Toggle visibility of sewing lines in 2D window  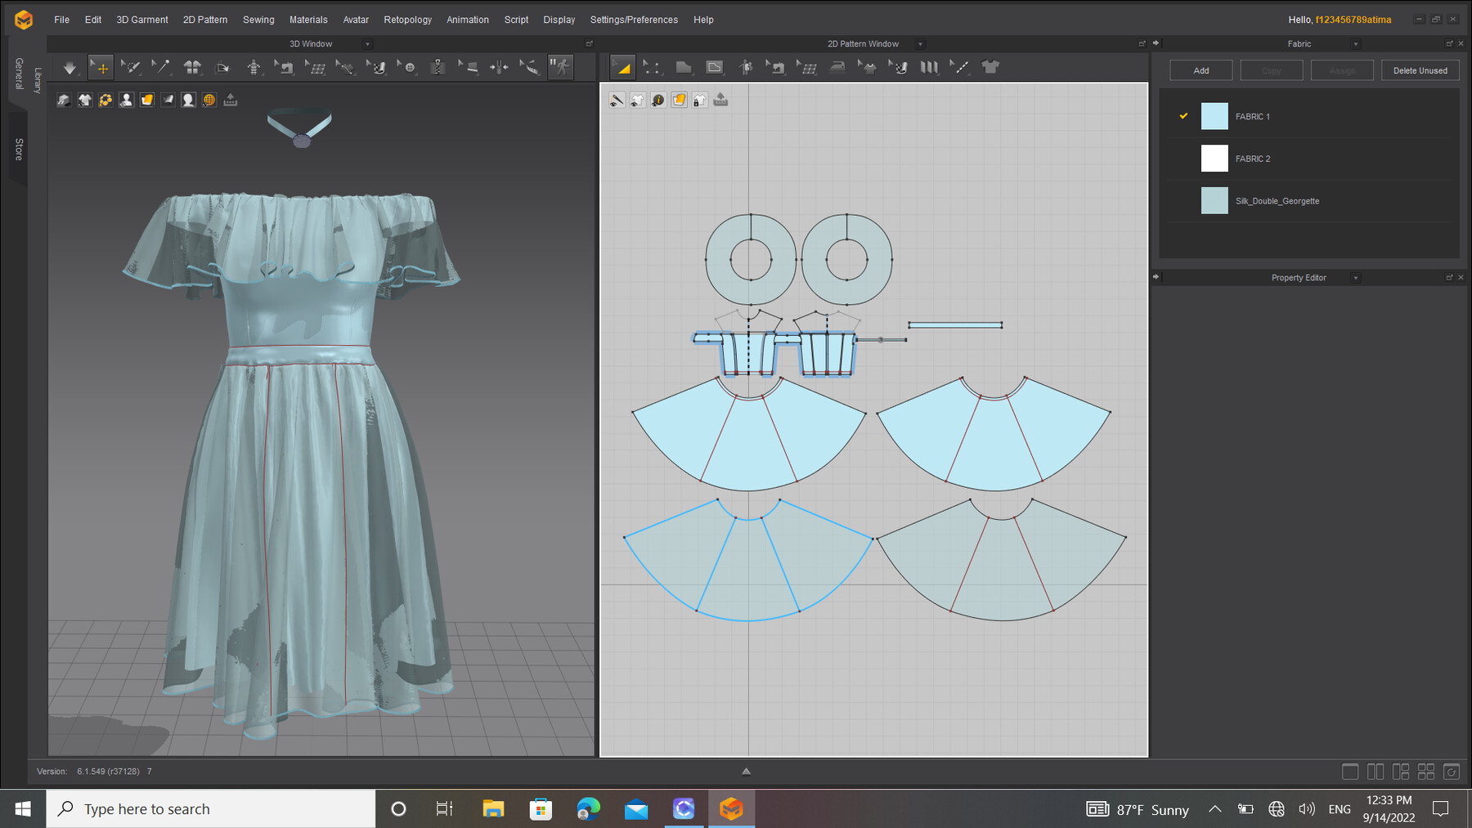616,99
